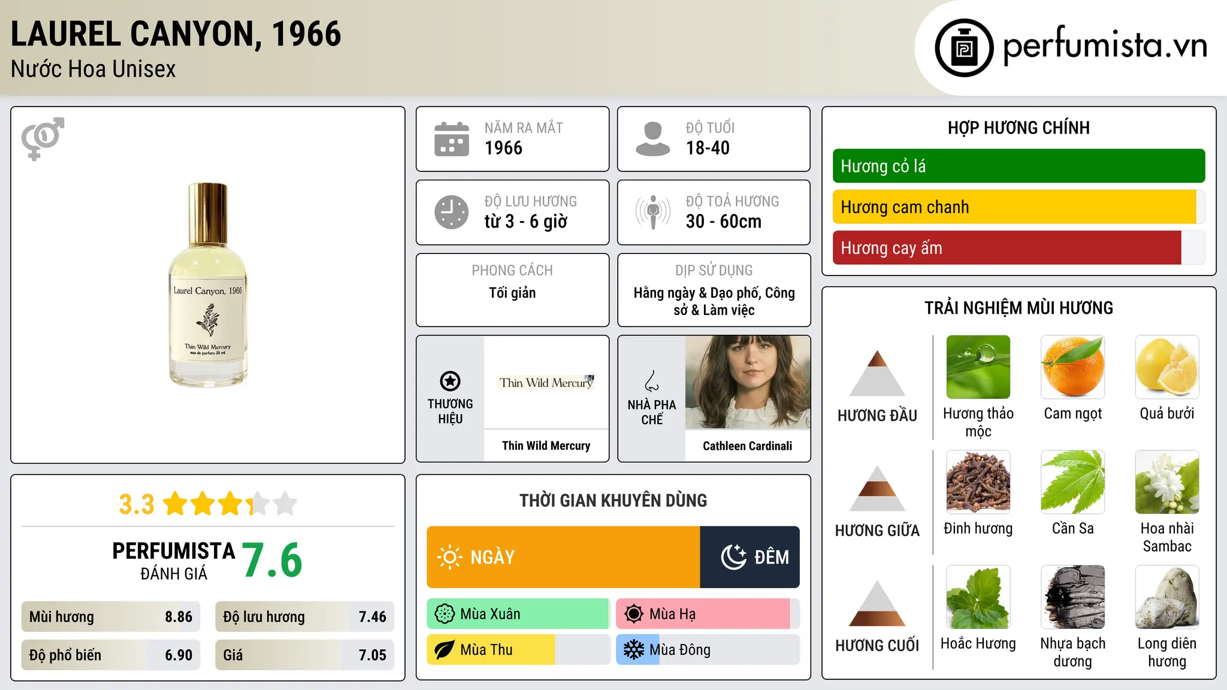
Task: Click the Hợp hương chính heading
Action: pos(1019,128)
